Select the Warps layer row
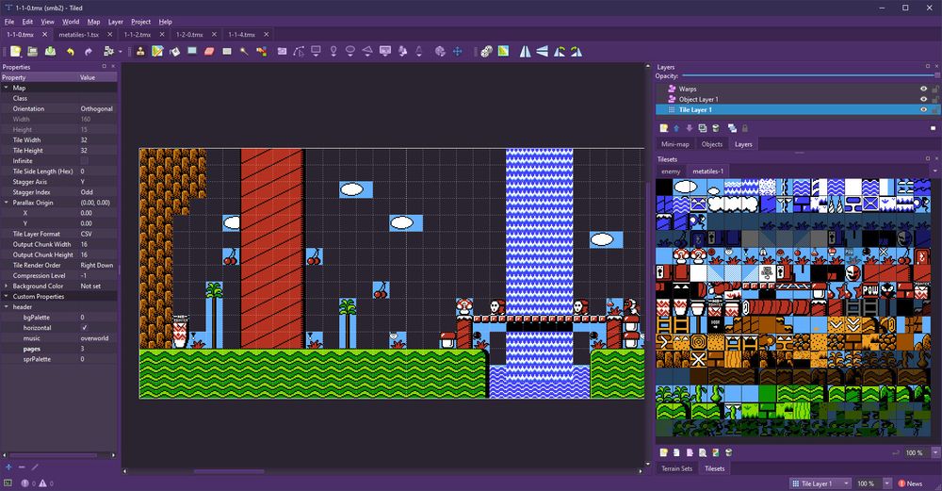Image resolution: width=942 pixels, height=491 pixels. [x=797, y=89]
